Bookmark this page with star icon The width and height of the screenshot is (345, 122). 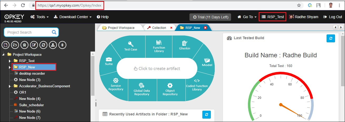[299, 5]
